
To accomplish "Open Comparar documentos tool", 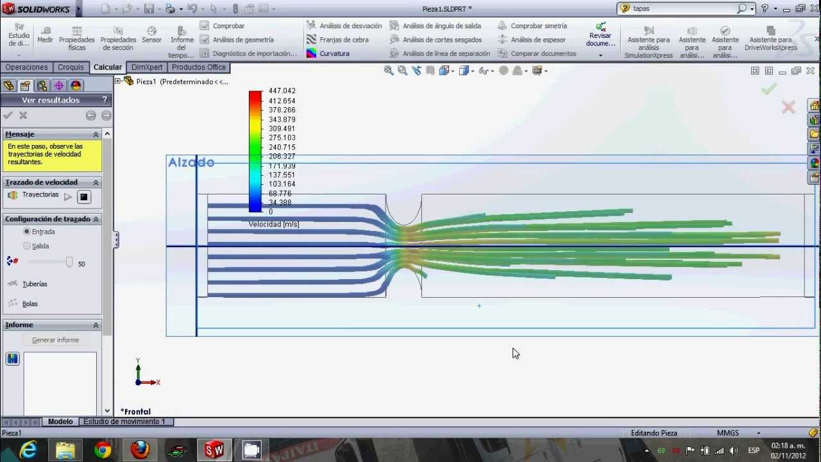I will (x=537, y=54).
